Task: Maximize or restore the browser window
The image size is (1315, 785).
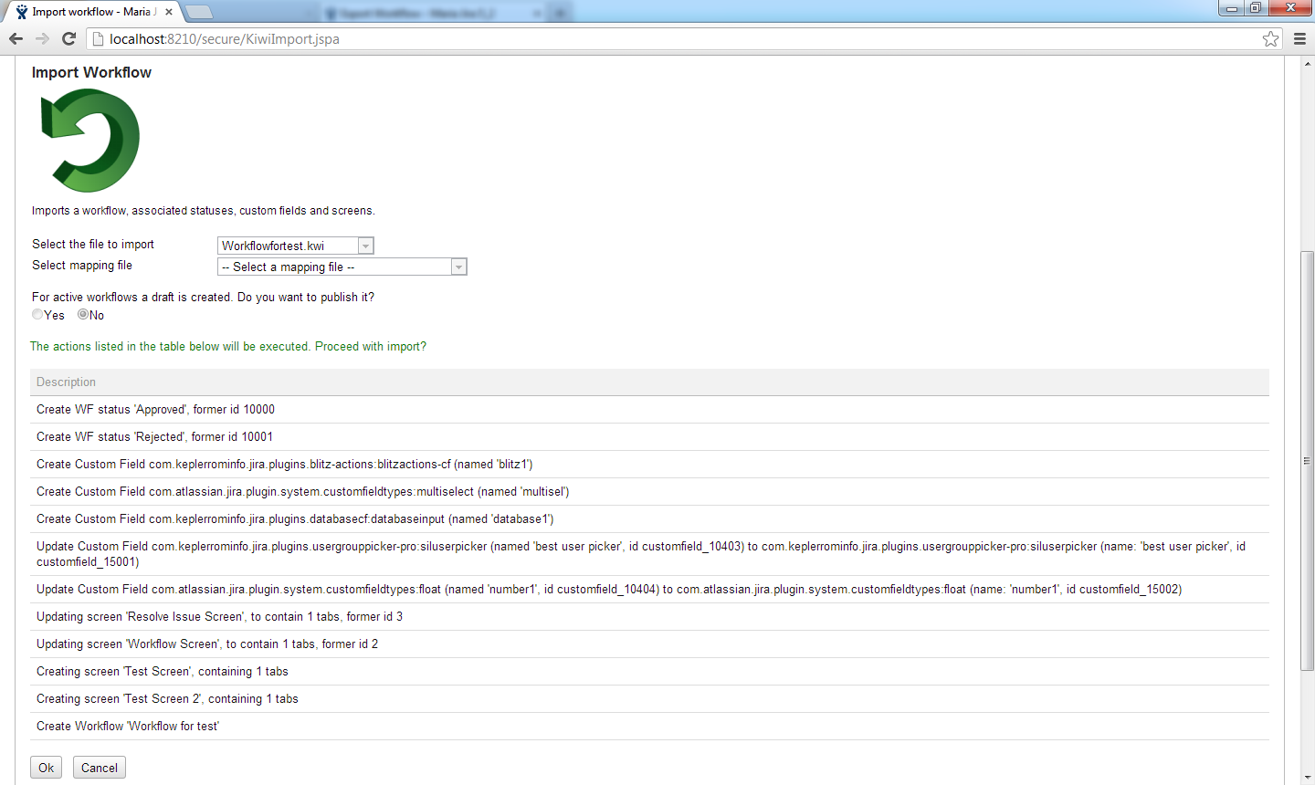Action: [x=1256, y=7]
